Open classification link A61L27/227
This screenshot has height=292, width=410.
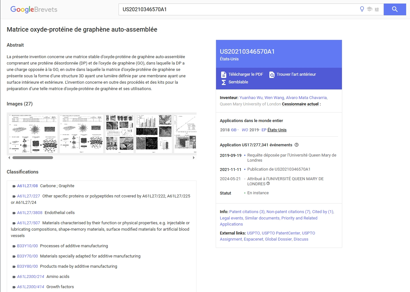[28, 196]
